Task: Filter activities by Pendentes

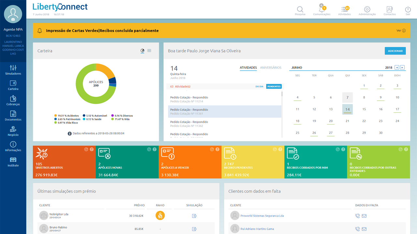Action: click(x=274, y=86)
